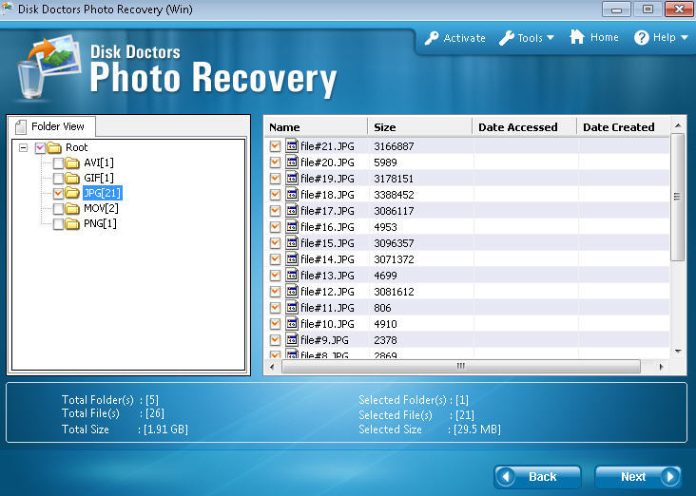
Task: Collapse the Root tree node
Action: (x=23, y=147)
